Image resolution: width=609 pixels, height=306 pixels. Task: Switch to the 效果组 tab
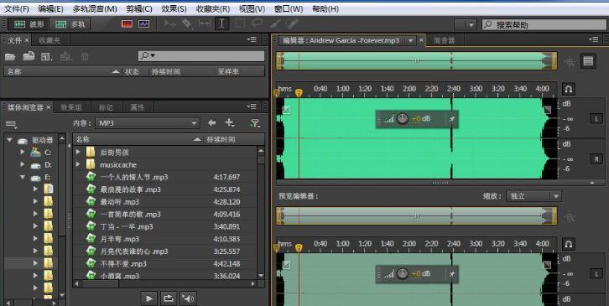[71, 107]
